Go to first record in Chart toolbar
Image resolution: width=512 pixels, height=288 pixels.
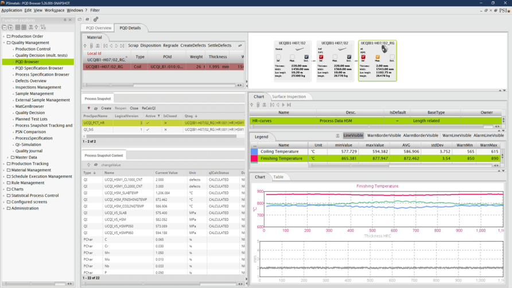(272, 105)
